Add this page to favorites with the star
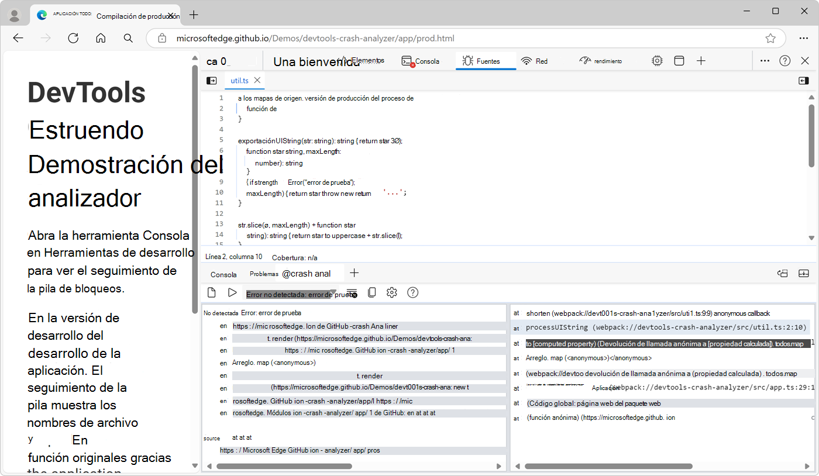 coord(770,39)
